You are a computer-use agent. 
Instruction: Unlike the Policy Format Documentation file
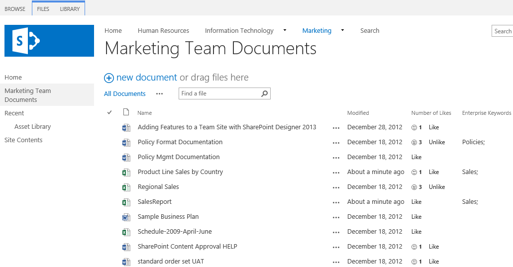tap(436, 142)
